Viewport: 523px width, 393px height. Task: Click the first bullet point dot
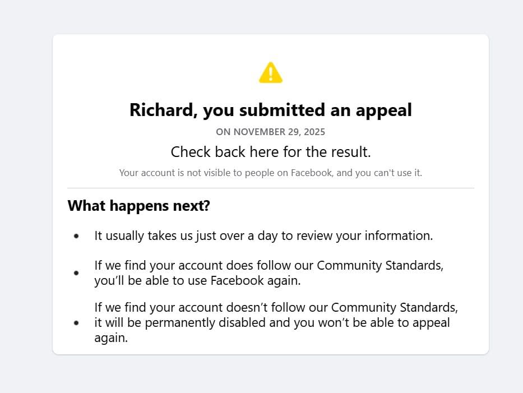[x=76, y=236]
